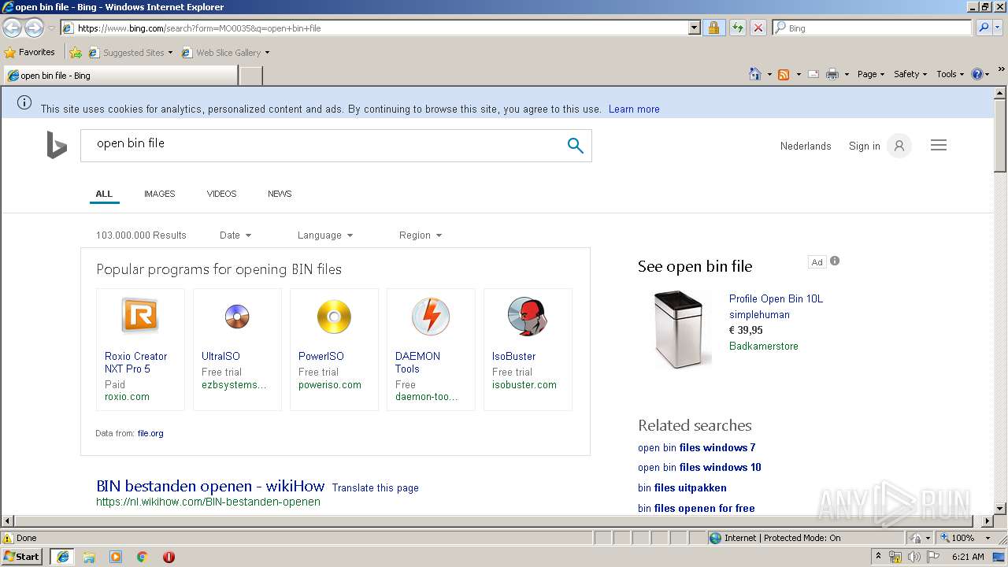Click the IE Help question mark icon
The height and width of the screenshot is (567, 1008).
point(977,74)
